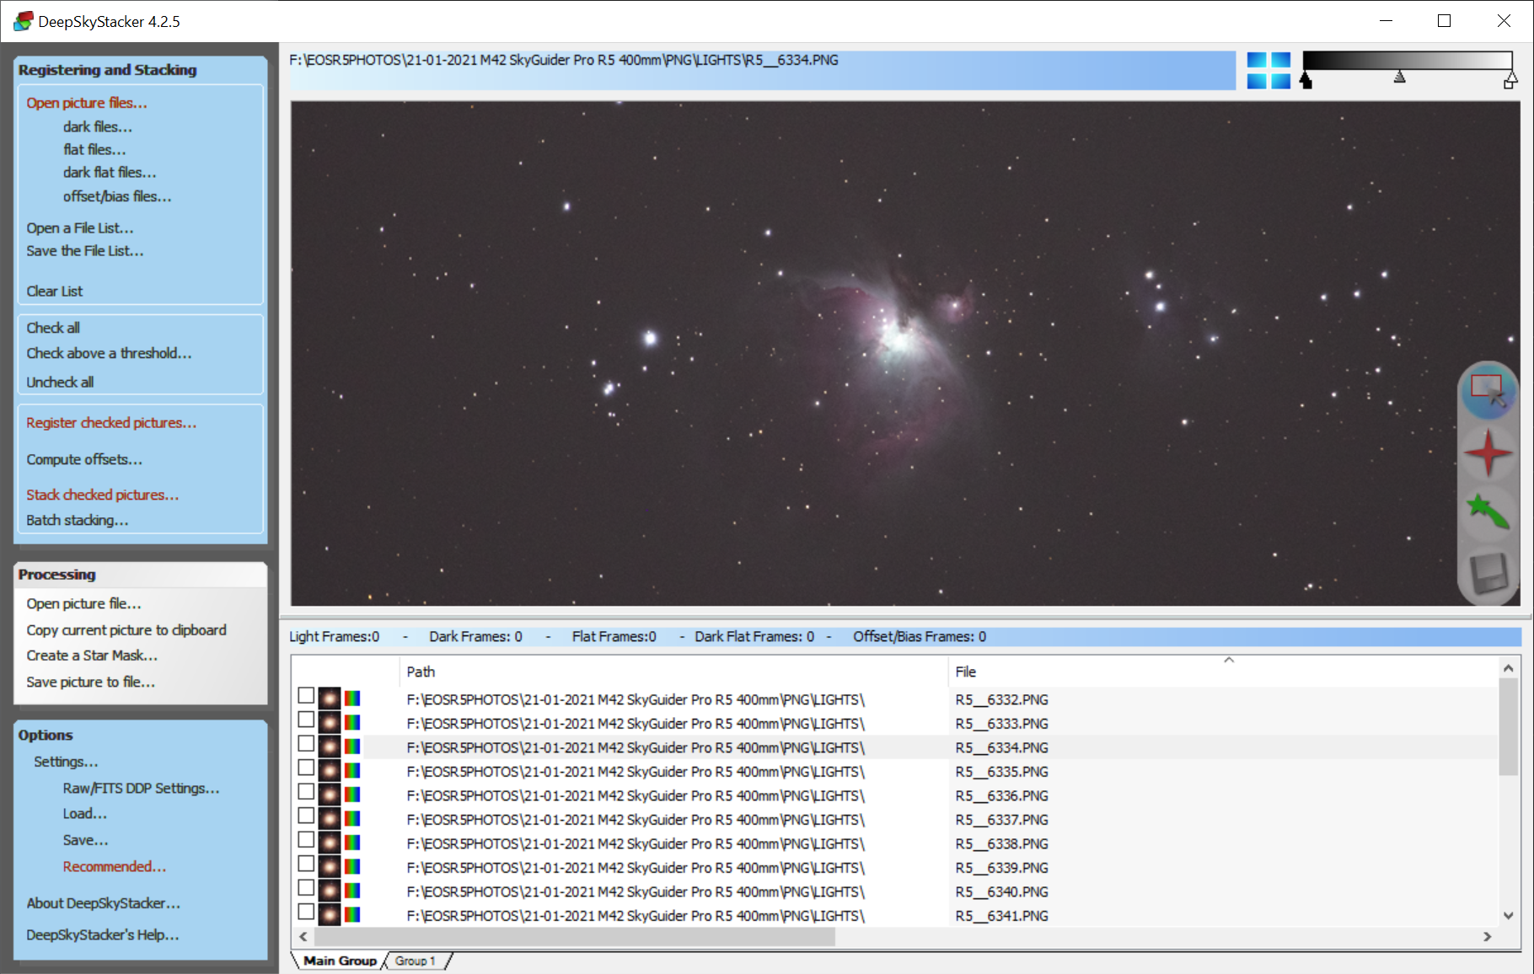Open Batch stacking
The image size is (1534, 974).
78,521
